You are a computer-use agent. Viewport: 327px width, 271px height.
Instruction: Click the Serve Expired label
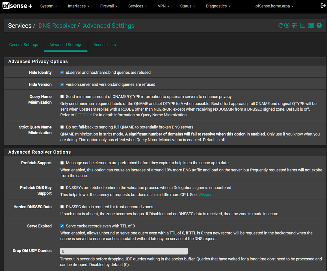[39, 226]
